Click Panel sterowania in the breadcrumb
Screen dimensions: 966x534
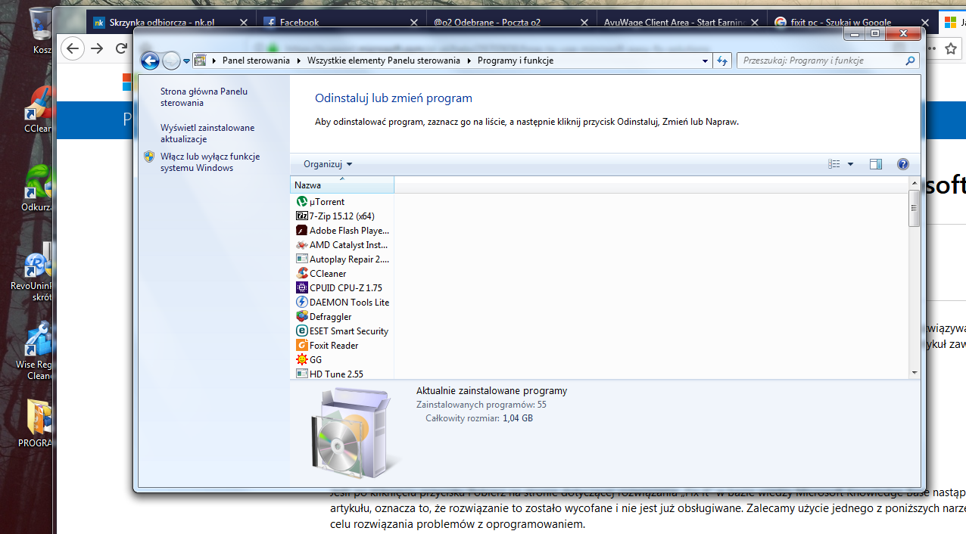[x=256, y=61]
